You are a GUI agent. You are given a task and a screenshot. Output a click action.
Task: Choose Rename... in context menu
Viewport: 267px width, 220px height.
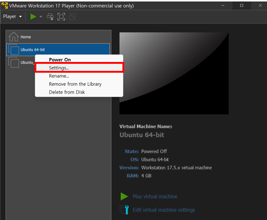pos(79,76)
